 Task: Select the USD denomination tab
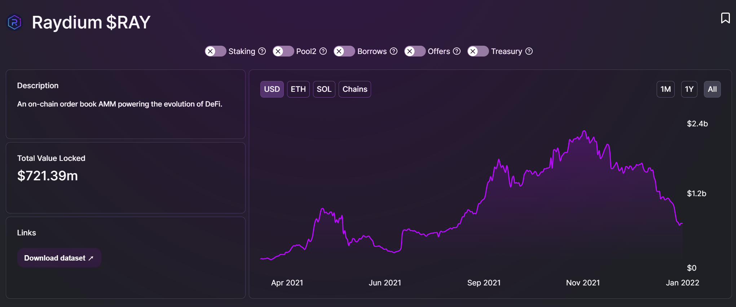tap(272, 89)
